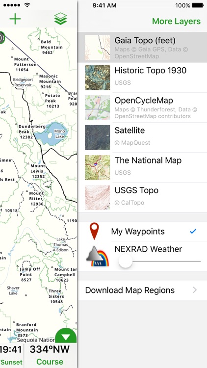Collapse stats with green down-arrow button
This screenshot has height=368, width=207.
66,336
